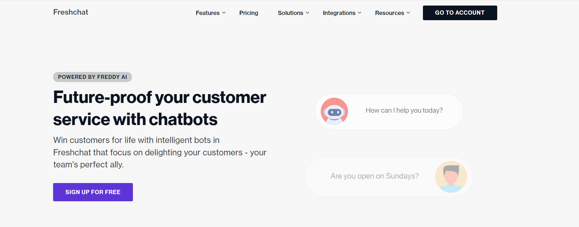Open the Features menu
Viewport: 579px width, 227px height.
click(x=208, y=13)
